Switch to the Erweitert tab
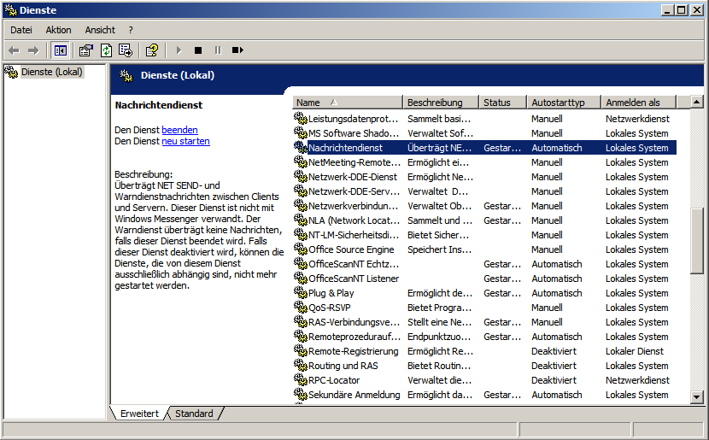709x440 pixels. (139, 414)
